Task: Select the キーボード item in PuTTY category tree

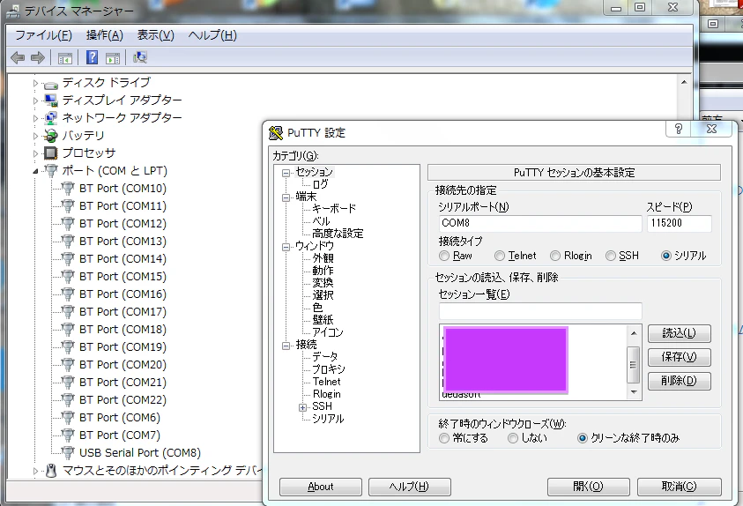Action: 333,208
